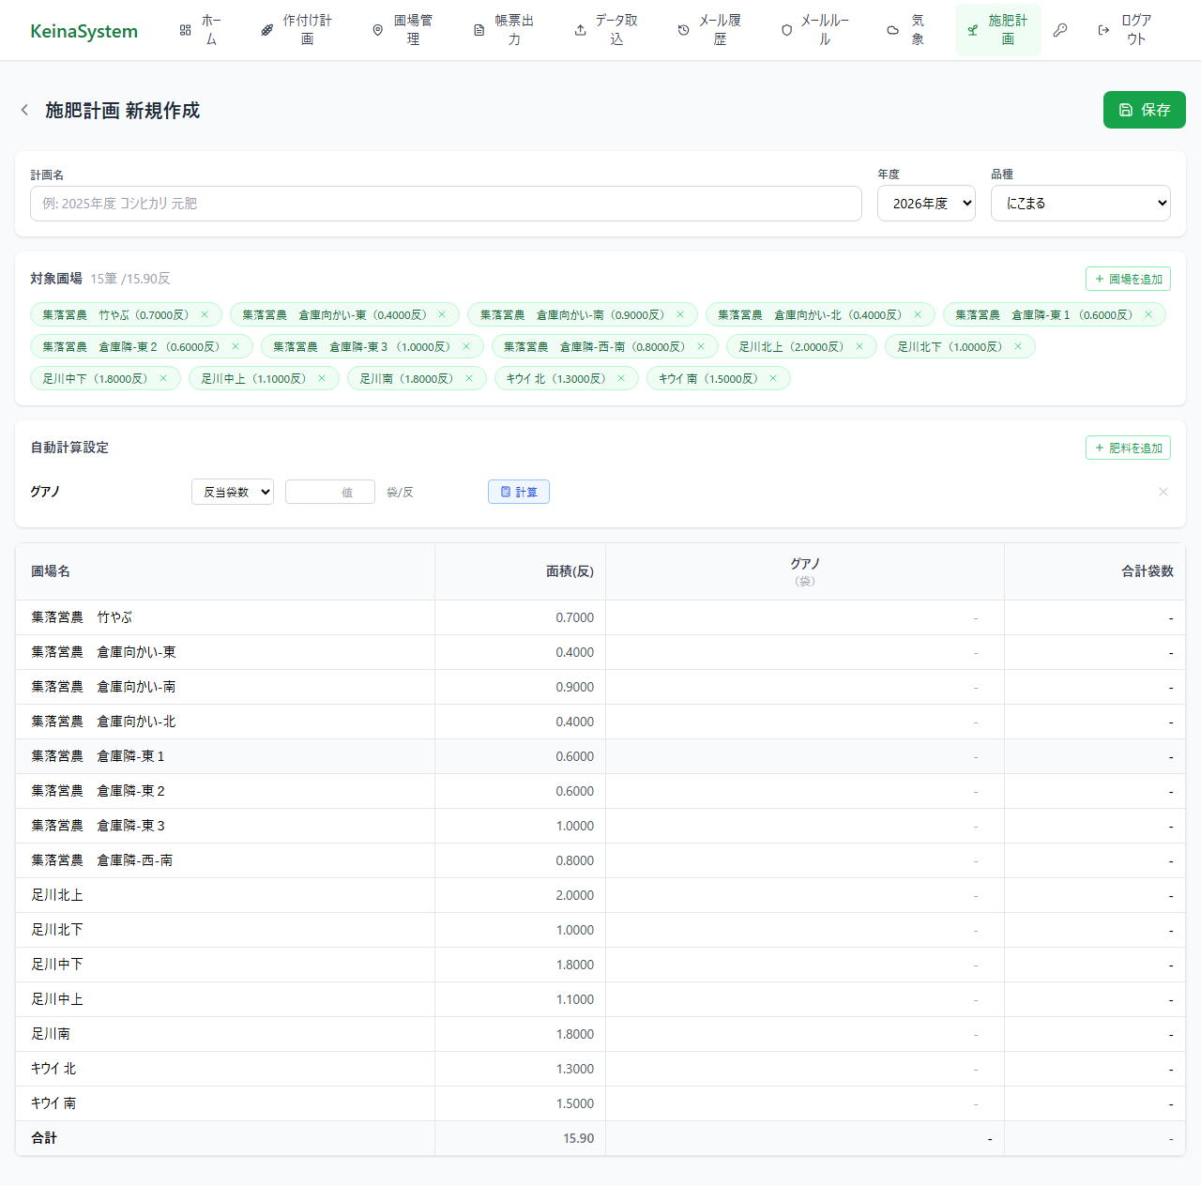This screenshot has width=1201, height=1186.
Task: Remove the 集落営農 倉庫隣-東3 chip
Action: pyautogui.click(x=466, y=347)
